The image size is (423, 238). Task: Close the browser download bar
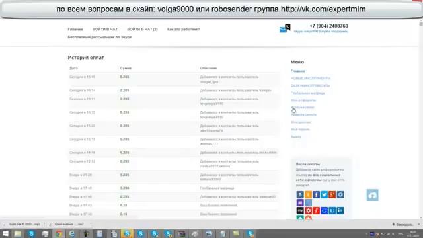point(419,225)
